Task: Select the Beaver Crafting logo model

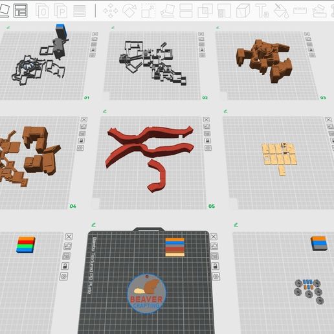Action: tap(147, 293)
